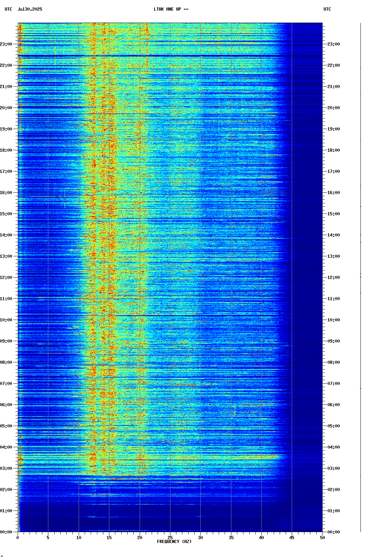376x560 pixels.
Task: Click the "15" frequency axis tick label
Action: pos(109,538)
